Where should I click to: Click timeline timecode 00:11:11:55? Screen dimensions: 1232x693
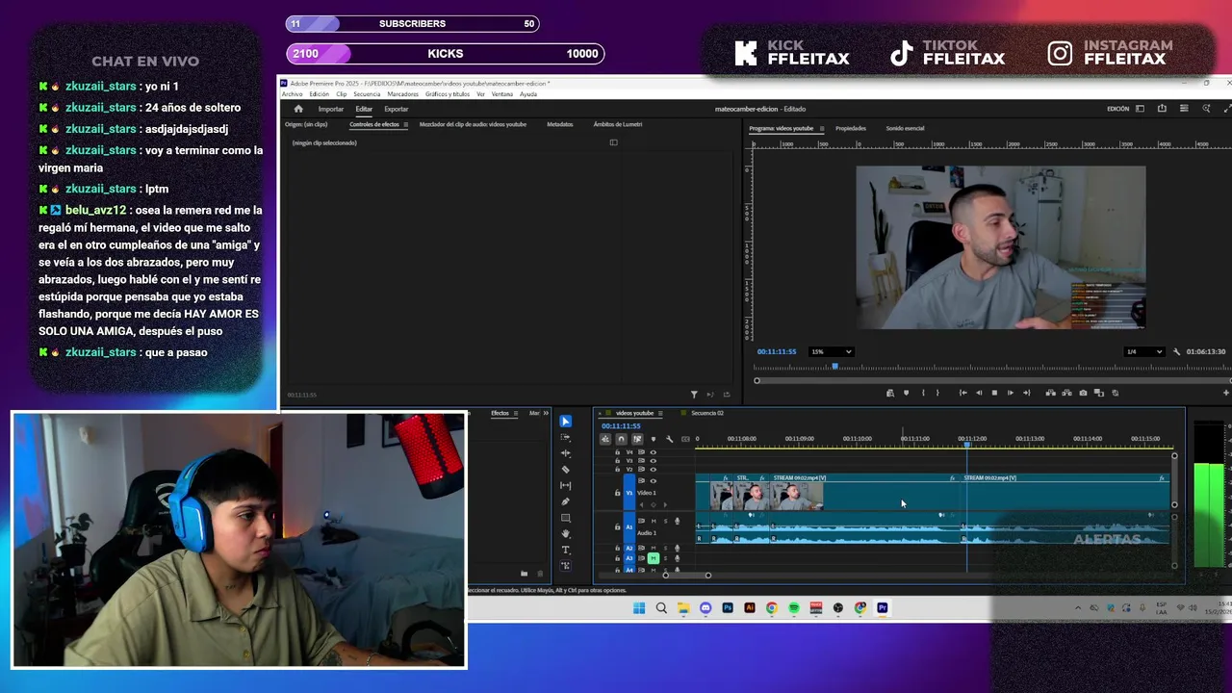pyautogui.click(x=622, y=426)
